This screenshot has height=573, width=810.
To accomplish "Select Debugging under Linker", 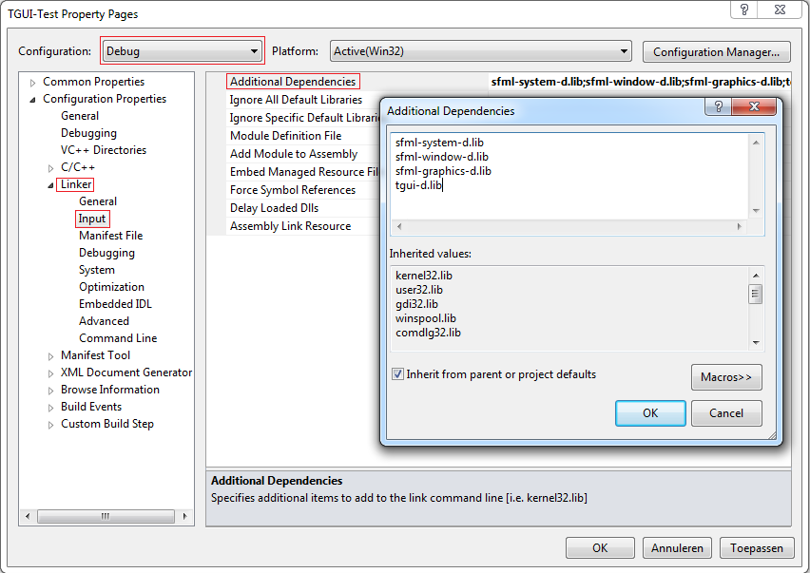I will 106,253.
